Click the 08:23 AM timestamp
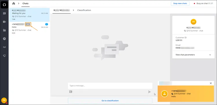 point(44,13)
